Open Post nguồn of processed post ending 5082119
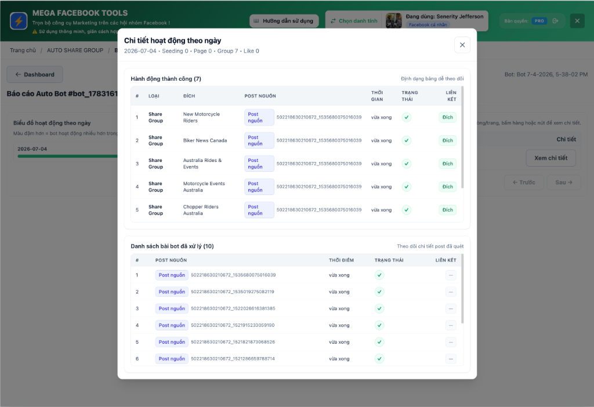This screenshot has width=594, height=407. pos(172,291)
